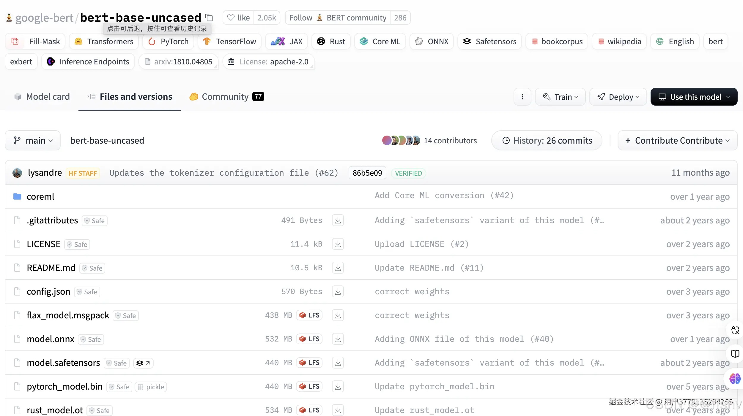Open the coreml folder
The image size is (743, 416).
point(40,196)
